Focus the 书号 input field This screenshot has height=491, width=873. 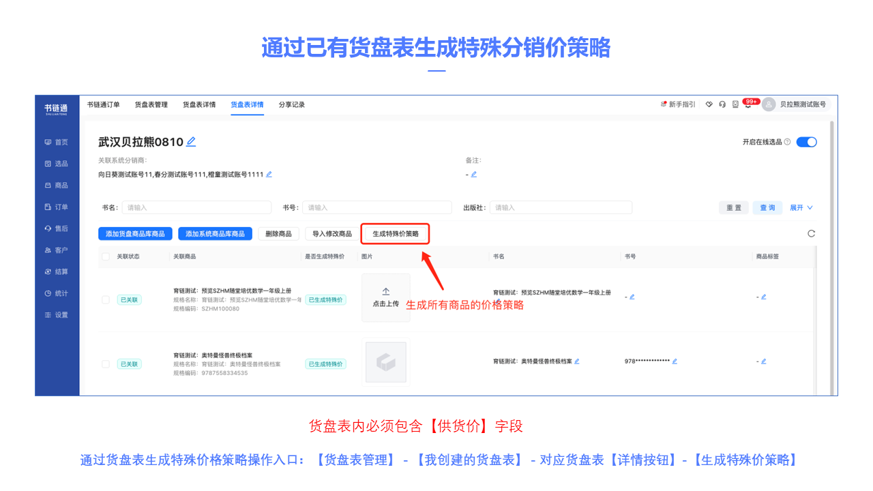click(x=376, y=207)
